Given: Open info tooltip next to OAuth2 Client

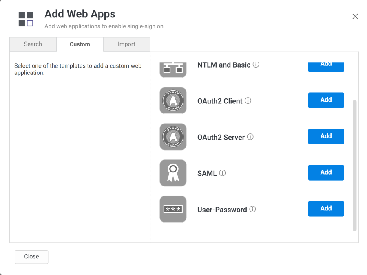Looking at the screenshot, I should 248,100.
